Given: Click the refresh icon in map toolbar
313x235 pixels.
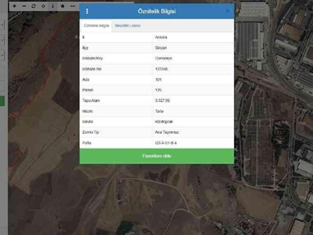Looking at the screenshot, I should coord(33,6).
